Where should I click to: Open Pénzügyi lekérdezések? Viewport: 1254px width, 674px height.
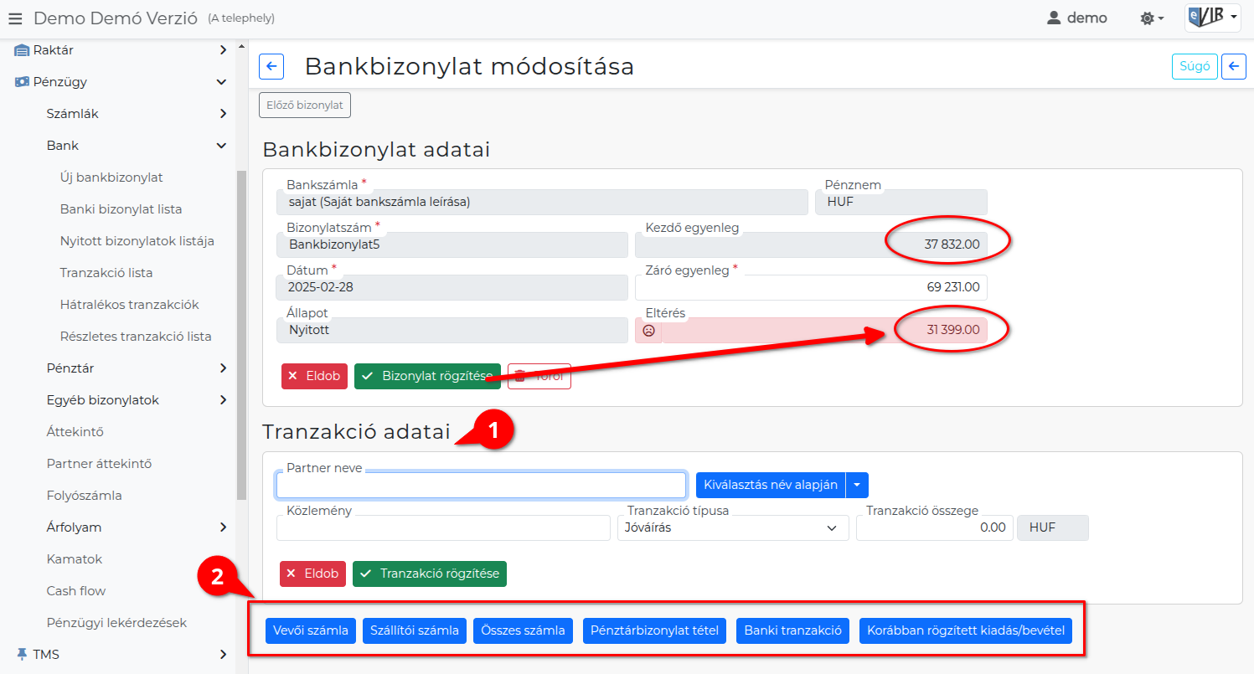116,623
